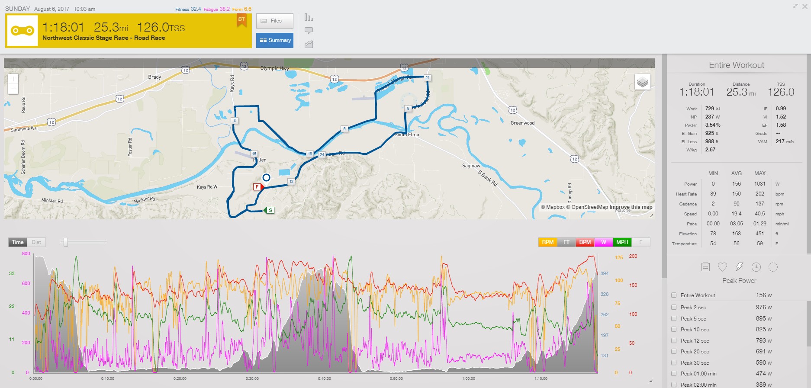Image resolution: width=811 pixels, height=388 pixels.
Task: Click the graph smoothing slider handle
Action: point(65,242)
